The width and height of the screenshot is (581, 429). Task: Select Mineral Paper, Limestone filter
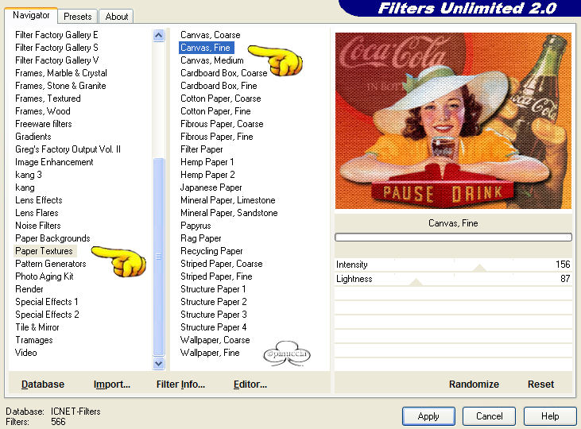point(228,200)
